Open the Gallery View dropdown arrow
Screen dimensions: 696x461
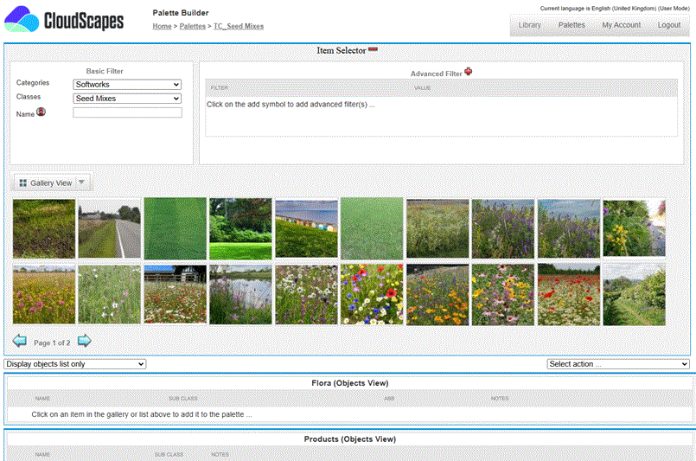pyautogui.click(x=81, y=182)
